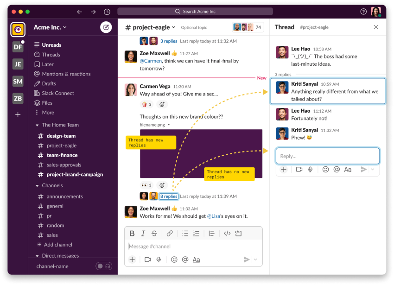This screenshot has width=394, height=285.
Task: Click the @Lisa mention
Action: tap(214, 216)
